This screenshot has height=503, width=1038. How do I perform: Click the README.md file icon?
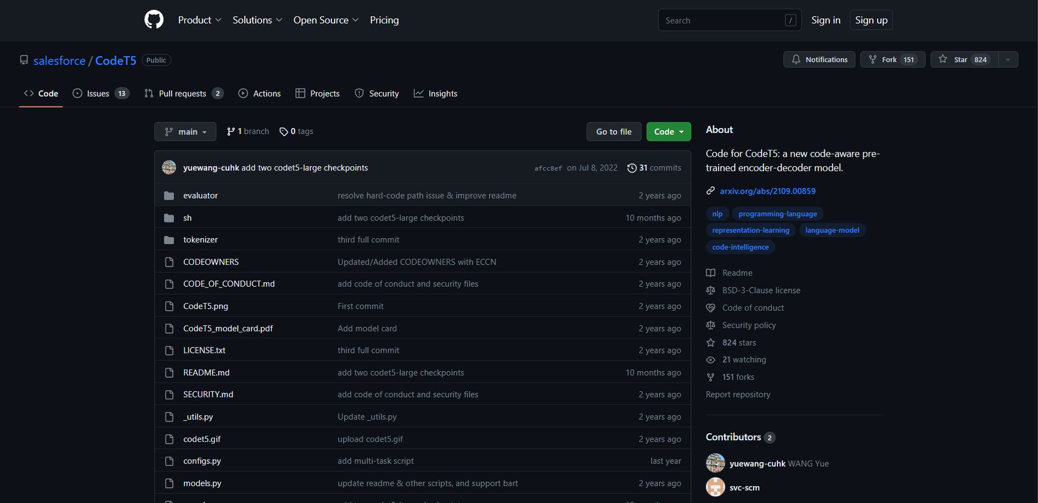[x=169, y=373]
